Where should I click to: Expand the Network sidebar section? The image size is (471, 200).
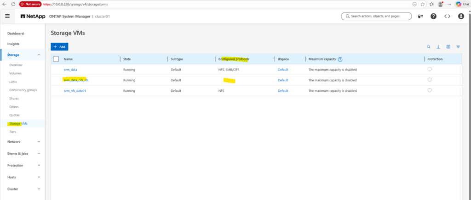click(x=39, y=142)
